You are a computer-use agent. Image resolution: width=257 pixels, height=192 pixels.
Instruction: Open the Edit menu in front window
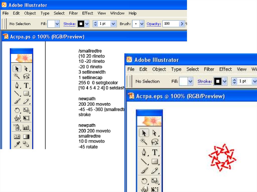pos(143,69)
